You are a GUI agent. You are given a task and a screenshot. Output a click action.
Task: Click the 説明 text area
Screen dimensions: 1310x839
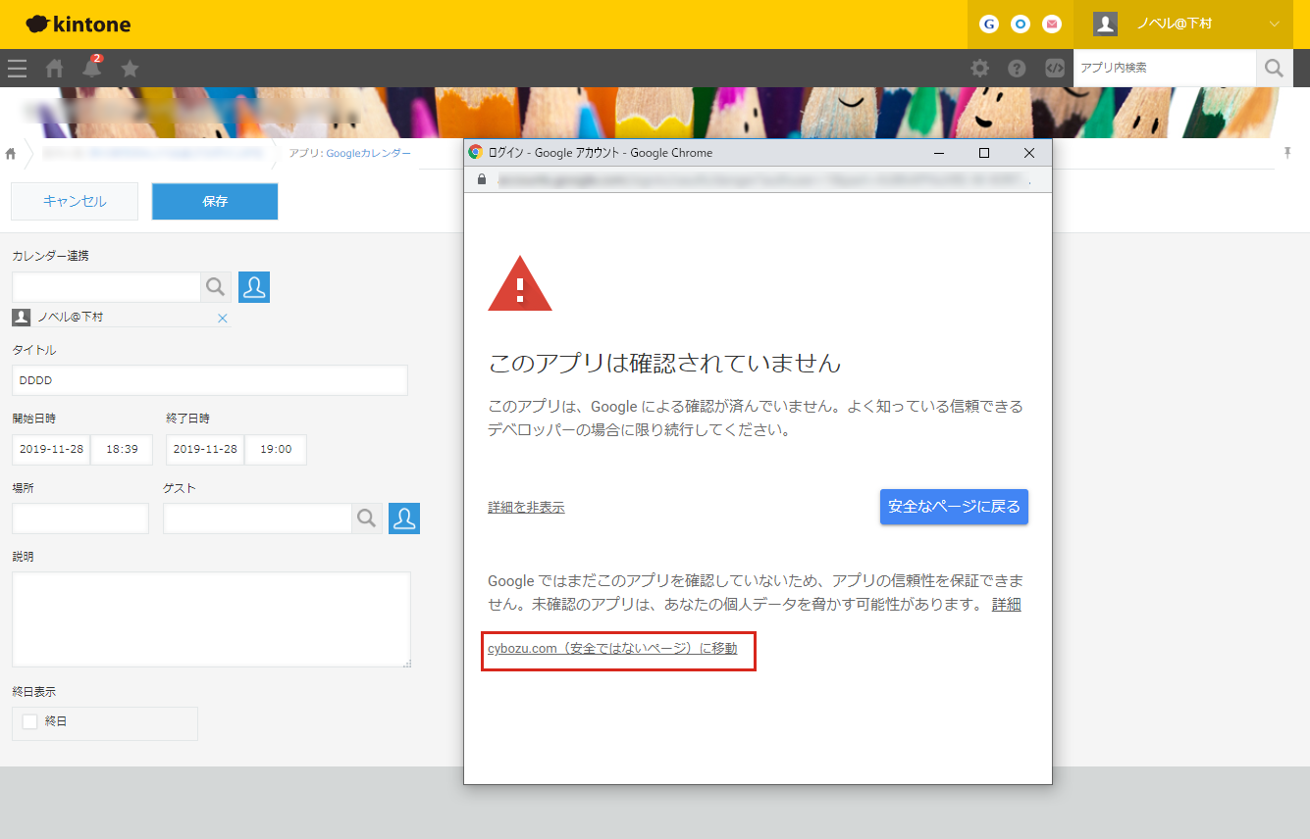tap(211, 619)
